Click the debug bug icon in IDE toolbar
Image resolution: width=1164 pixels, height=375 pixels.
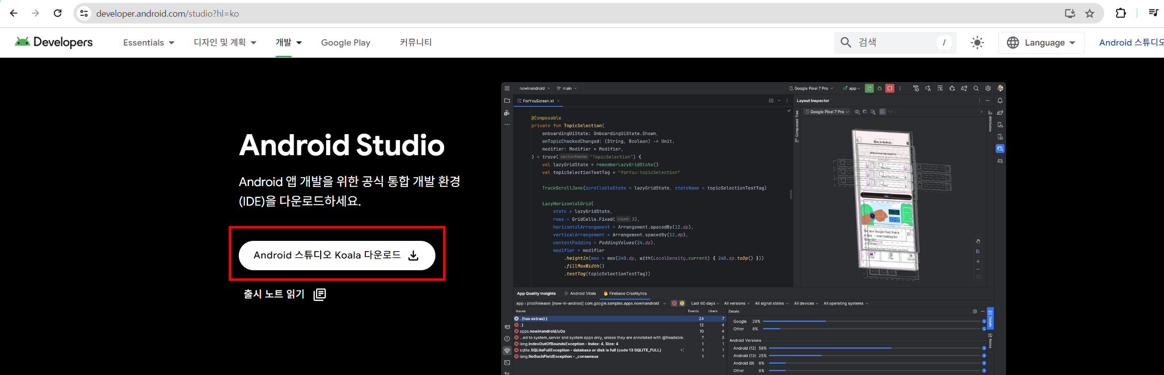[x=880, y=89]
